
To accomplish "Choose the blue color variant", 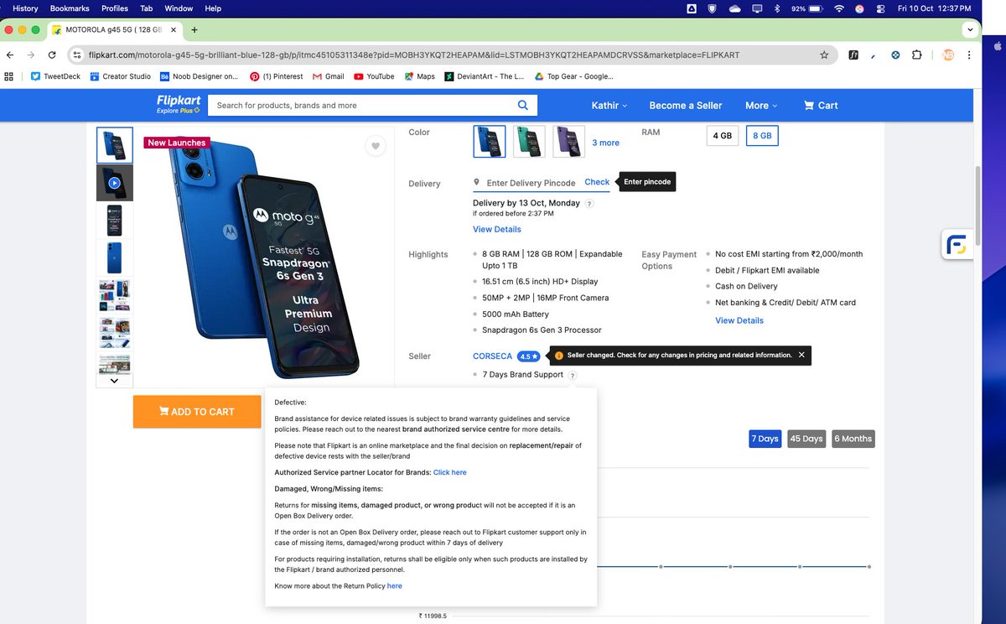I will 490,142.
